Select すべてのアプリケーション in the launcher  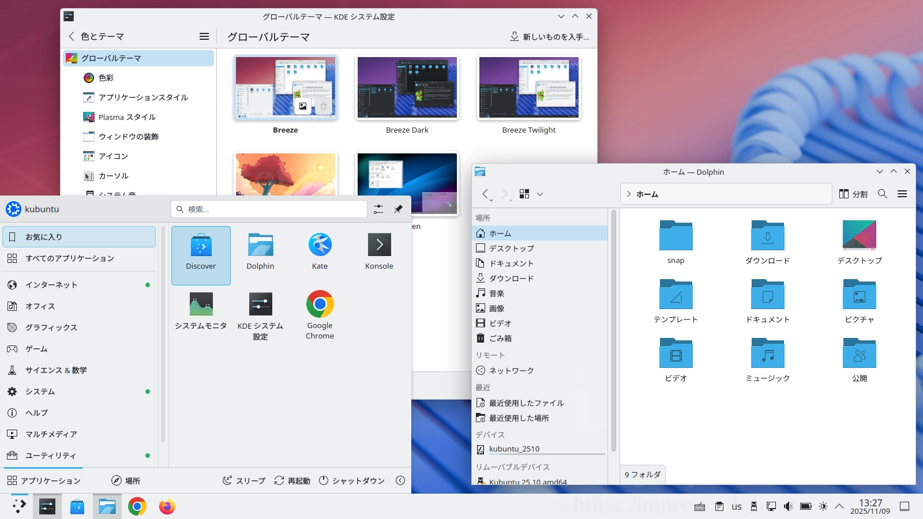coord(80,258)
